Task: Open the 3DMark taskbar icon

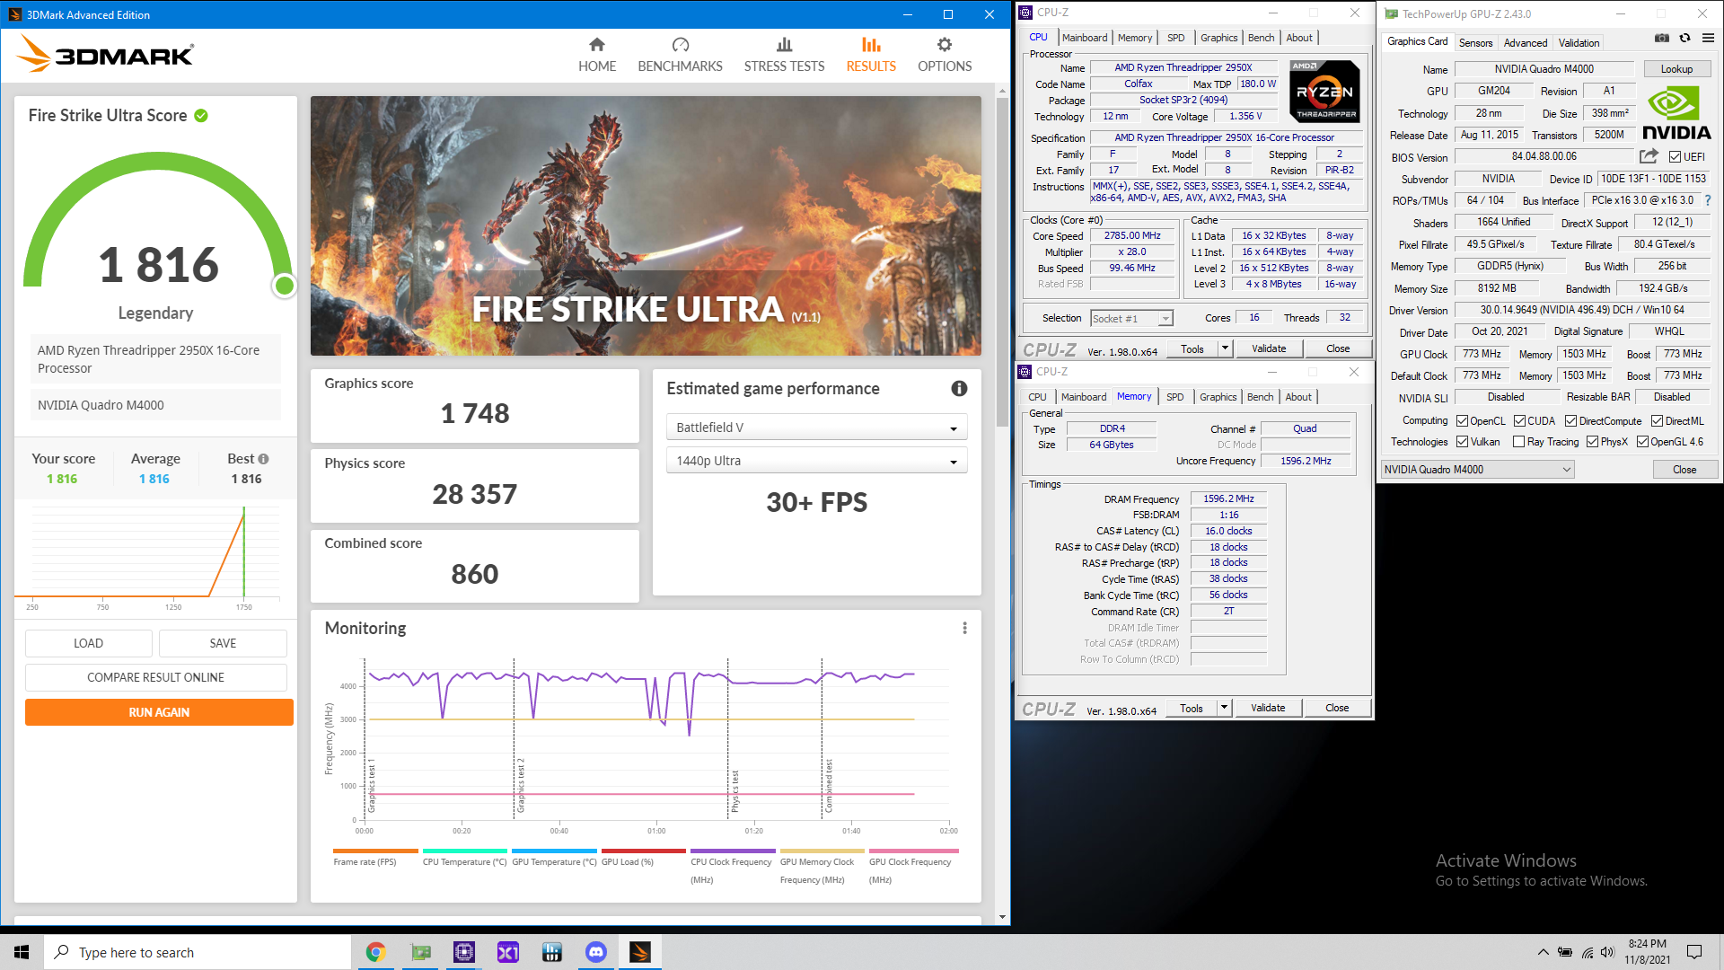Action: (x=640, y=952)
